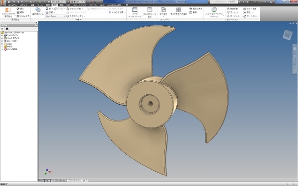This screenshot has height=186, width=298.
Task: Open the Full Navigation Wheel tool
Action: (x=214, y=12)
